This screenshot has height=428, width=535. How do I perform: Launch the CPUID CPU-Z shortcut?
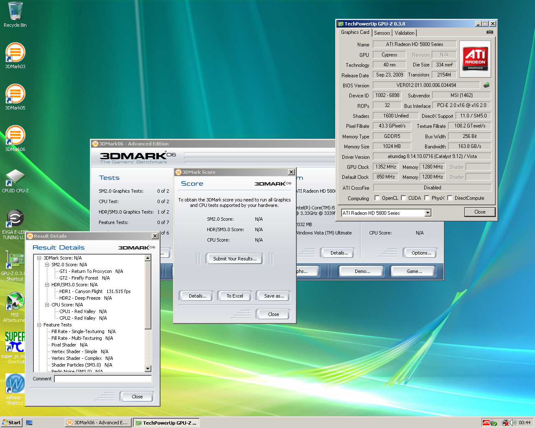pos(15,181)
